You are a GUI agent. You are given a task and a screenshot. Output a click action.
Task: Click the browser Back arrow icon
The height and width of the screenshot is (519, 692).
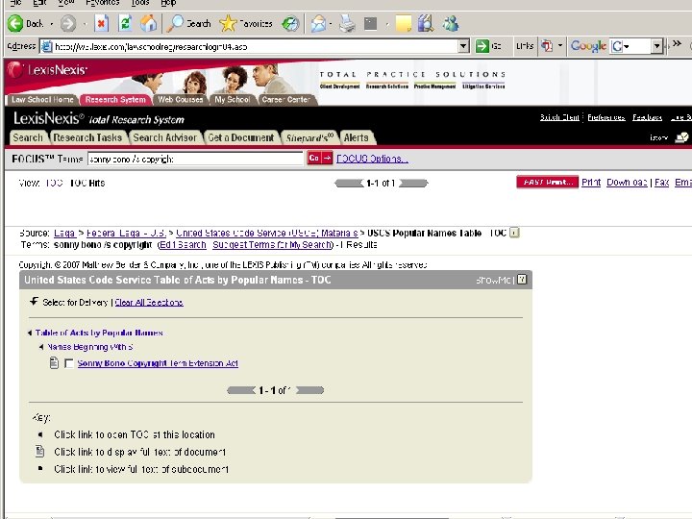[15, 23]
